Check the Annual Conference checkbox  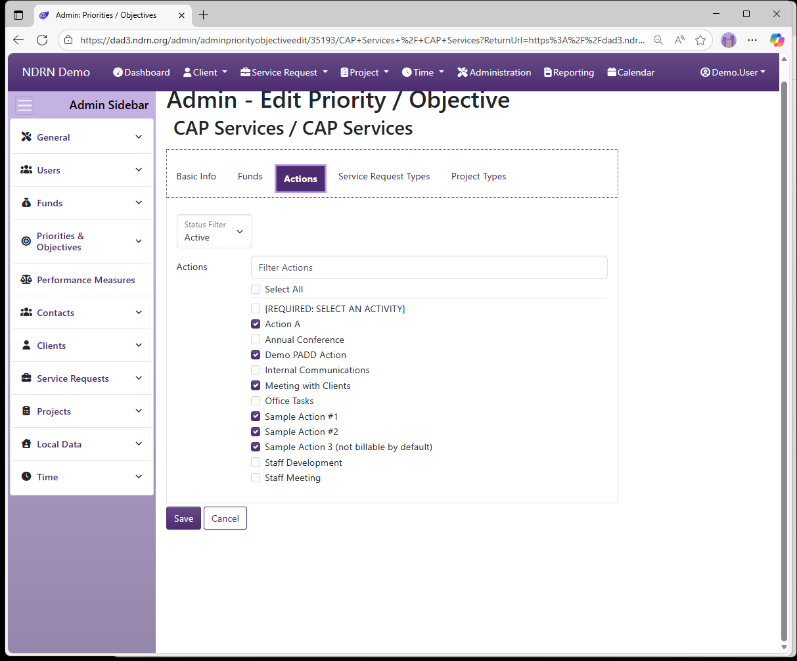pos(256,340)
